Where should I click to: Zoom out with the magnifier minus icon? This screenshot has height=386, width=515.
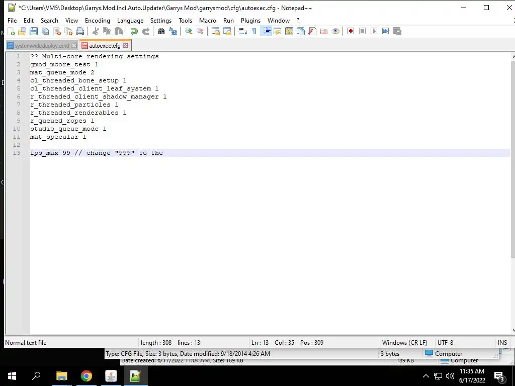click(x=200, y=31)
